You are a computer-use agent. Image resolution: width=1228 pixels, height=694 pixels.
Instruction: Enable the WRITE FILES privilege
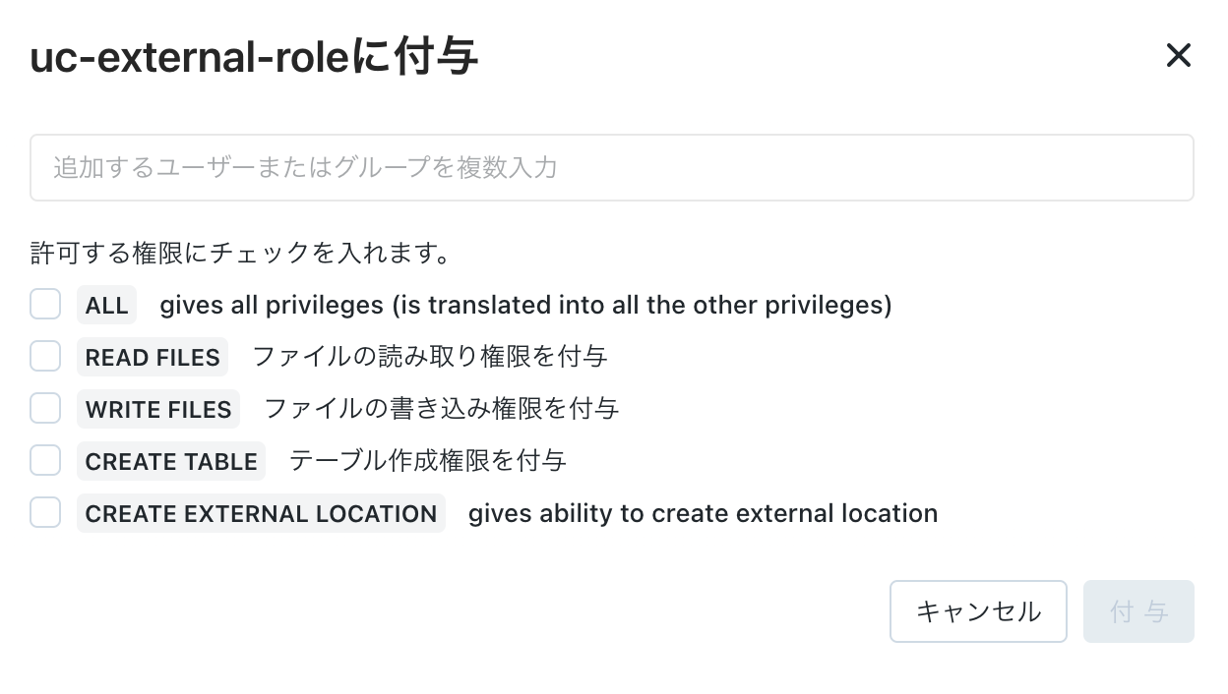(x=45, y=408)
